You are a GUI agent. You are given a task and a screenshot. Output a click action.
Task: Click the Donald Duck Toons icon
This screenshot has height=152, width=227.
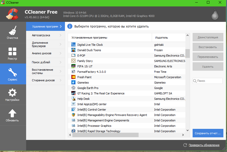pos(73,50)
